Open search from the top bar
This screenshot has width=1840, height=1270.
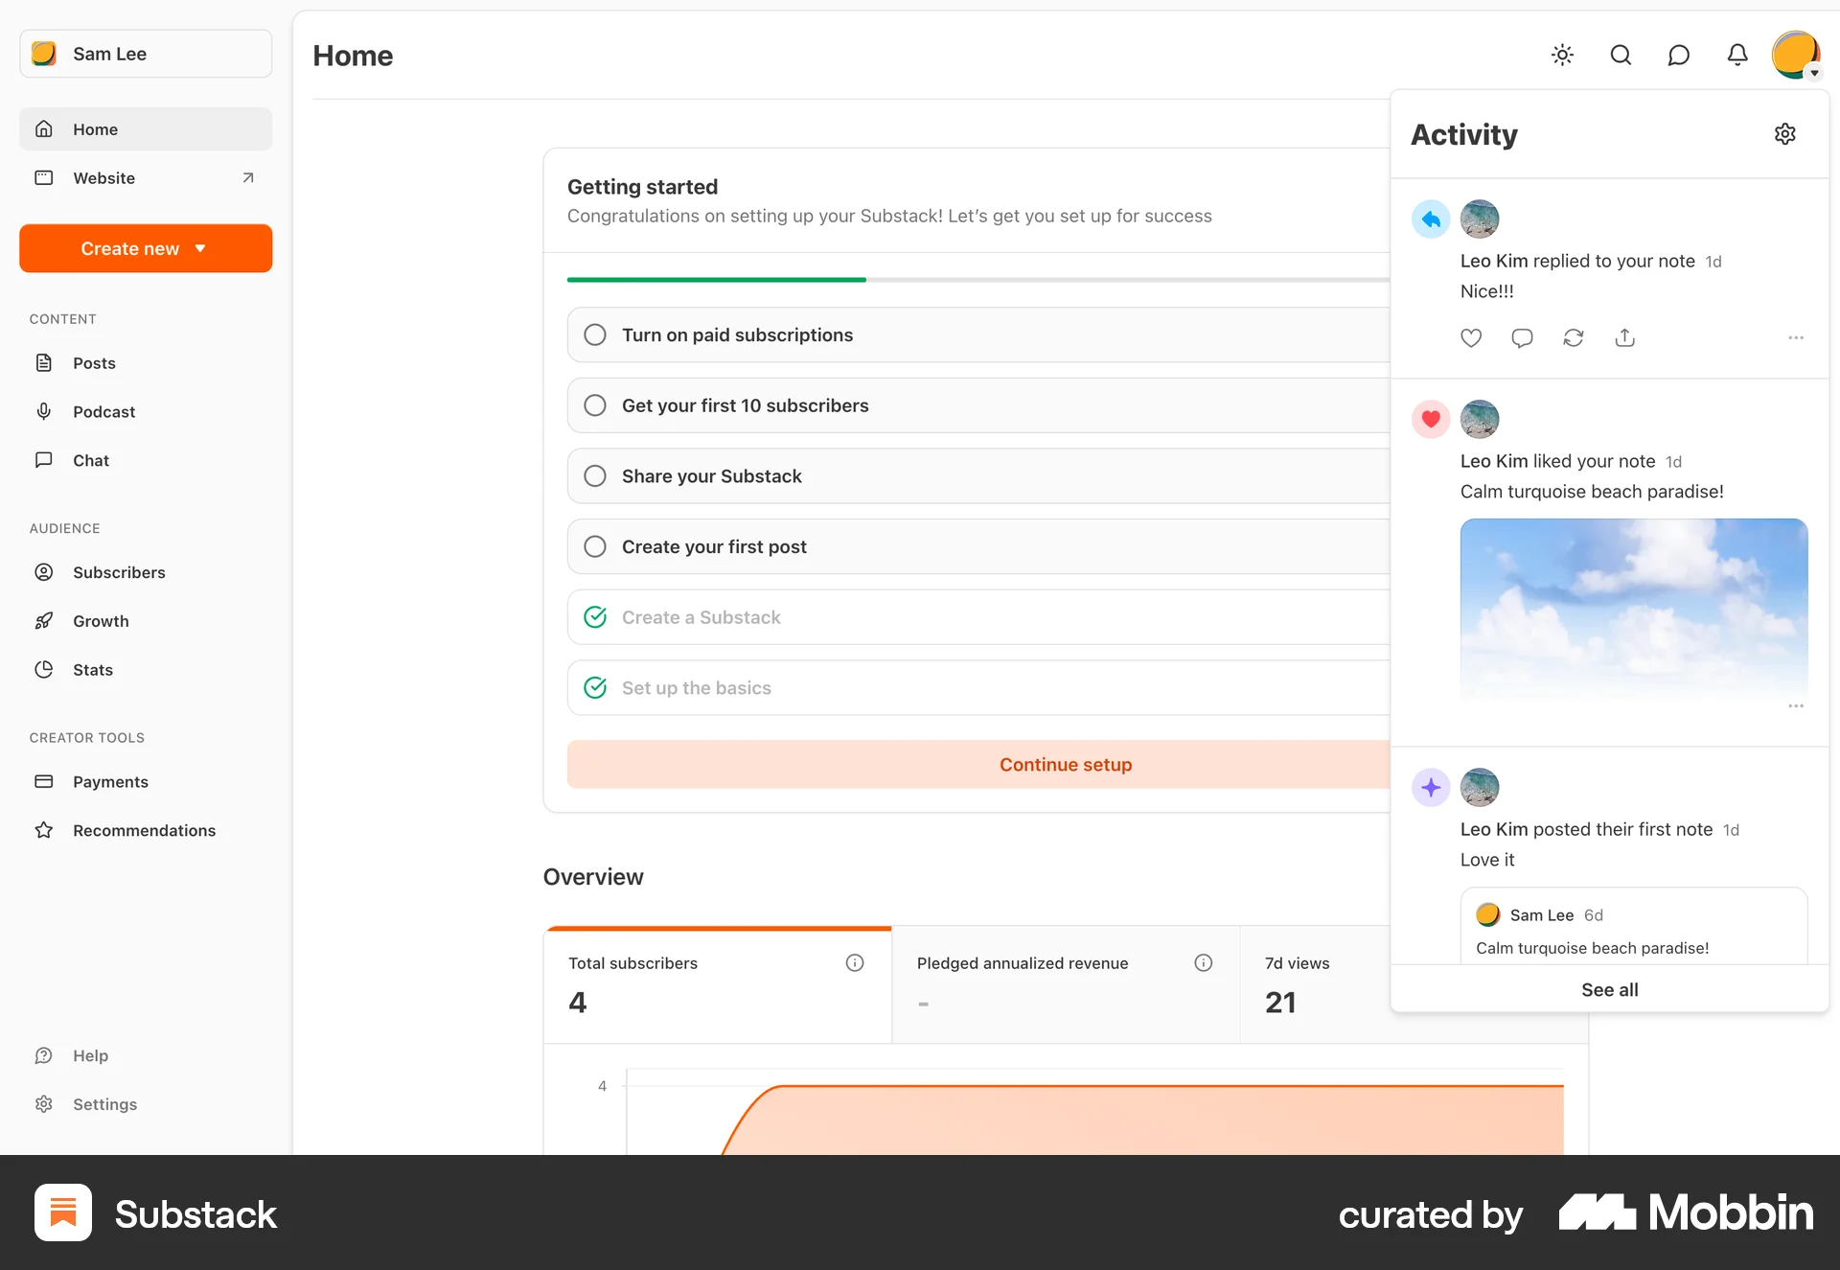(x=1621, y=55)
